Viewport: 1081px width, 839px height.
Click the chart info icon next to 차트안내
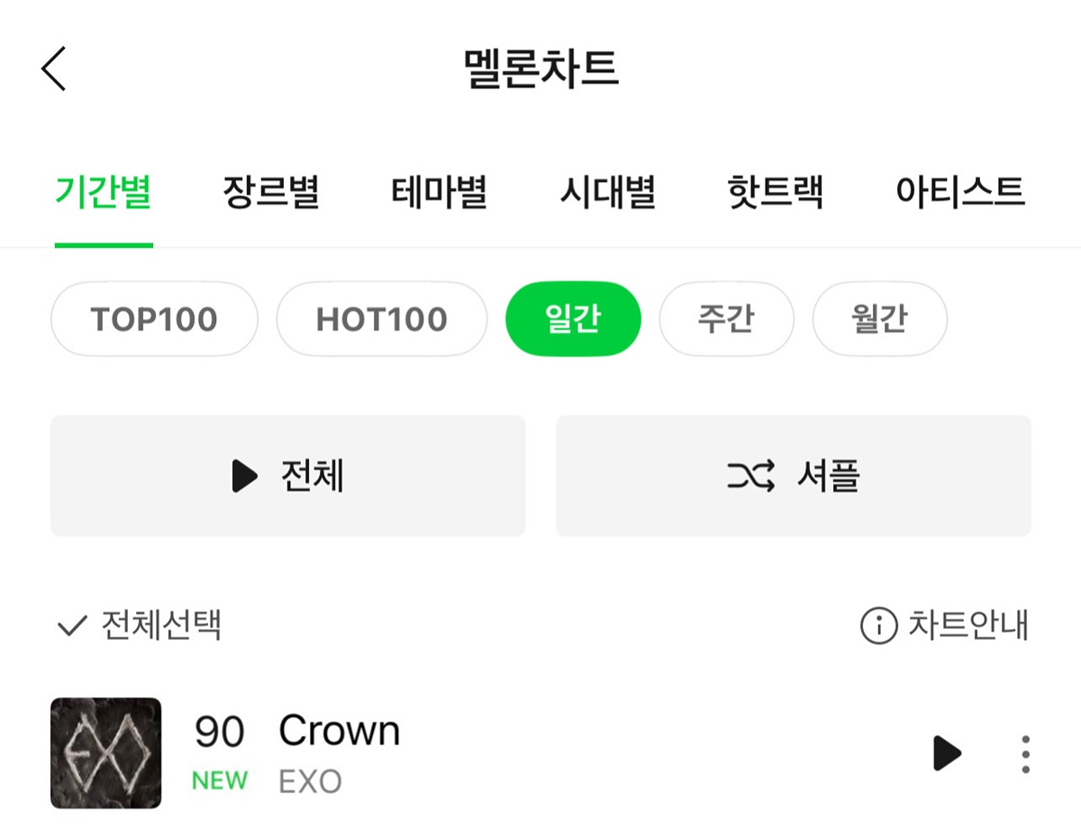click(878, 625)
